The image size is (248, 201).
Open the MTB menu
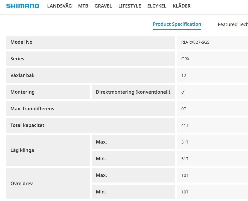coord(83,6)
